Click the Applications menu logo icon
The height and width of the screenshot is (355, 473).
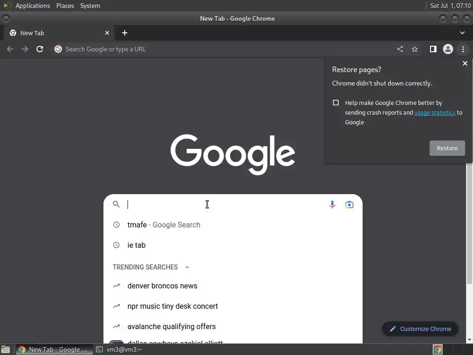[7, 6]
